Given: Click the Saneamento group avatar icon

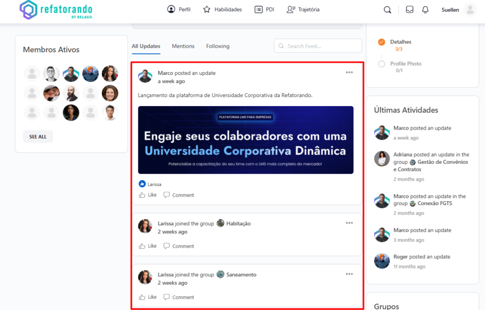Looking at the screenshot, I should [x=220, y=275].
